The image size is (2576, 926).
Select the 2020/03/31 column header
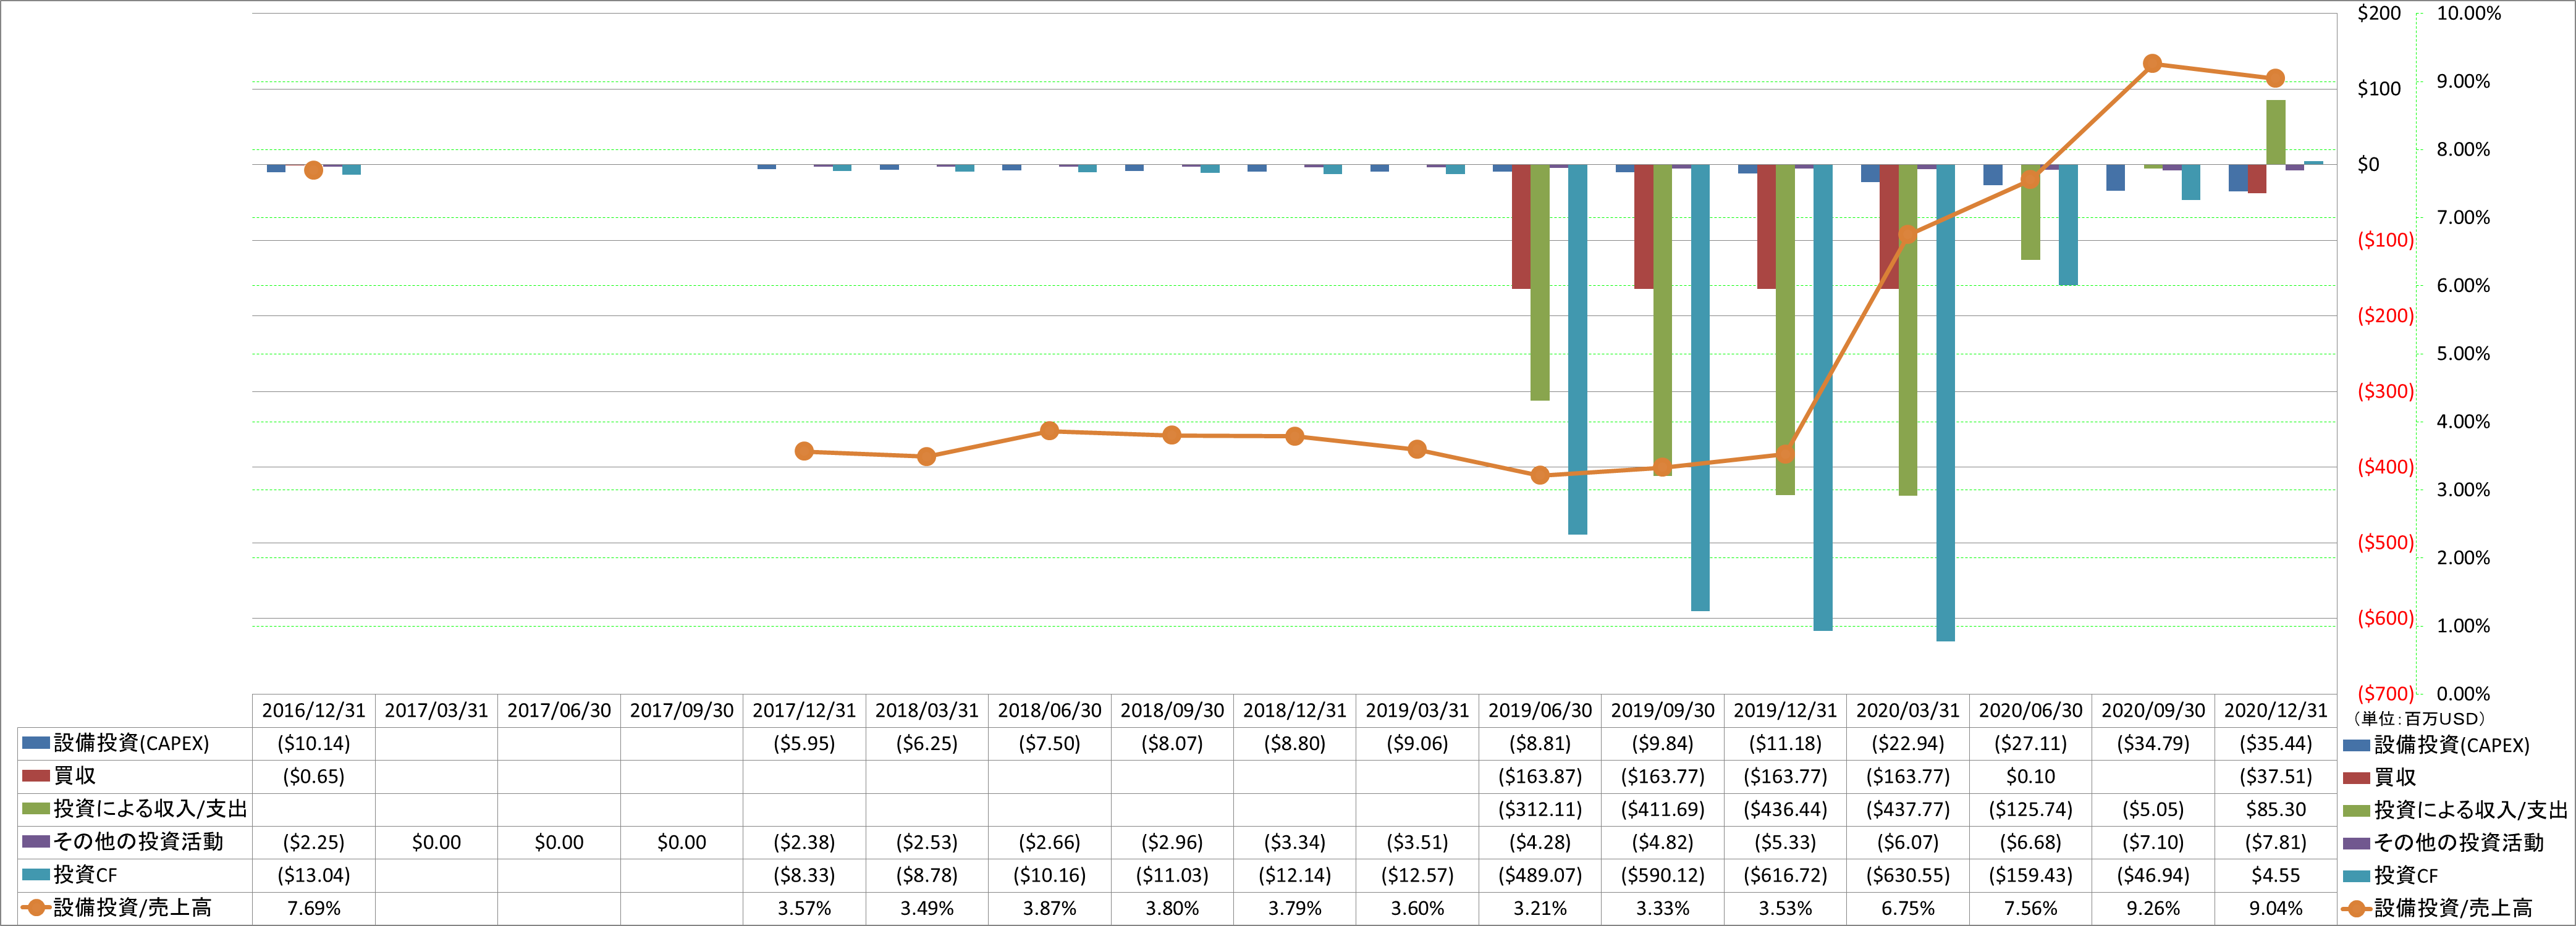pos(1908,710)
